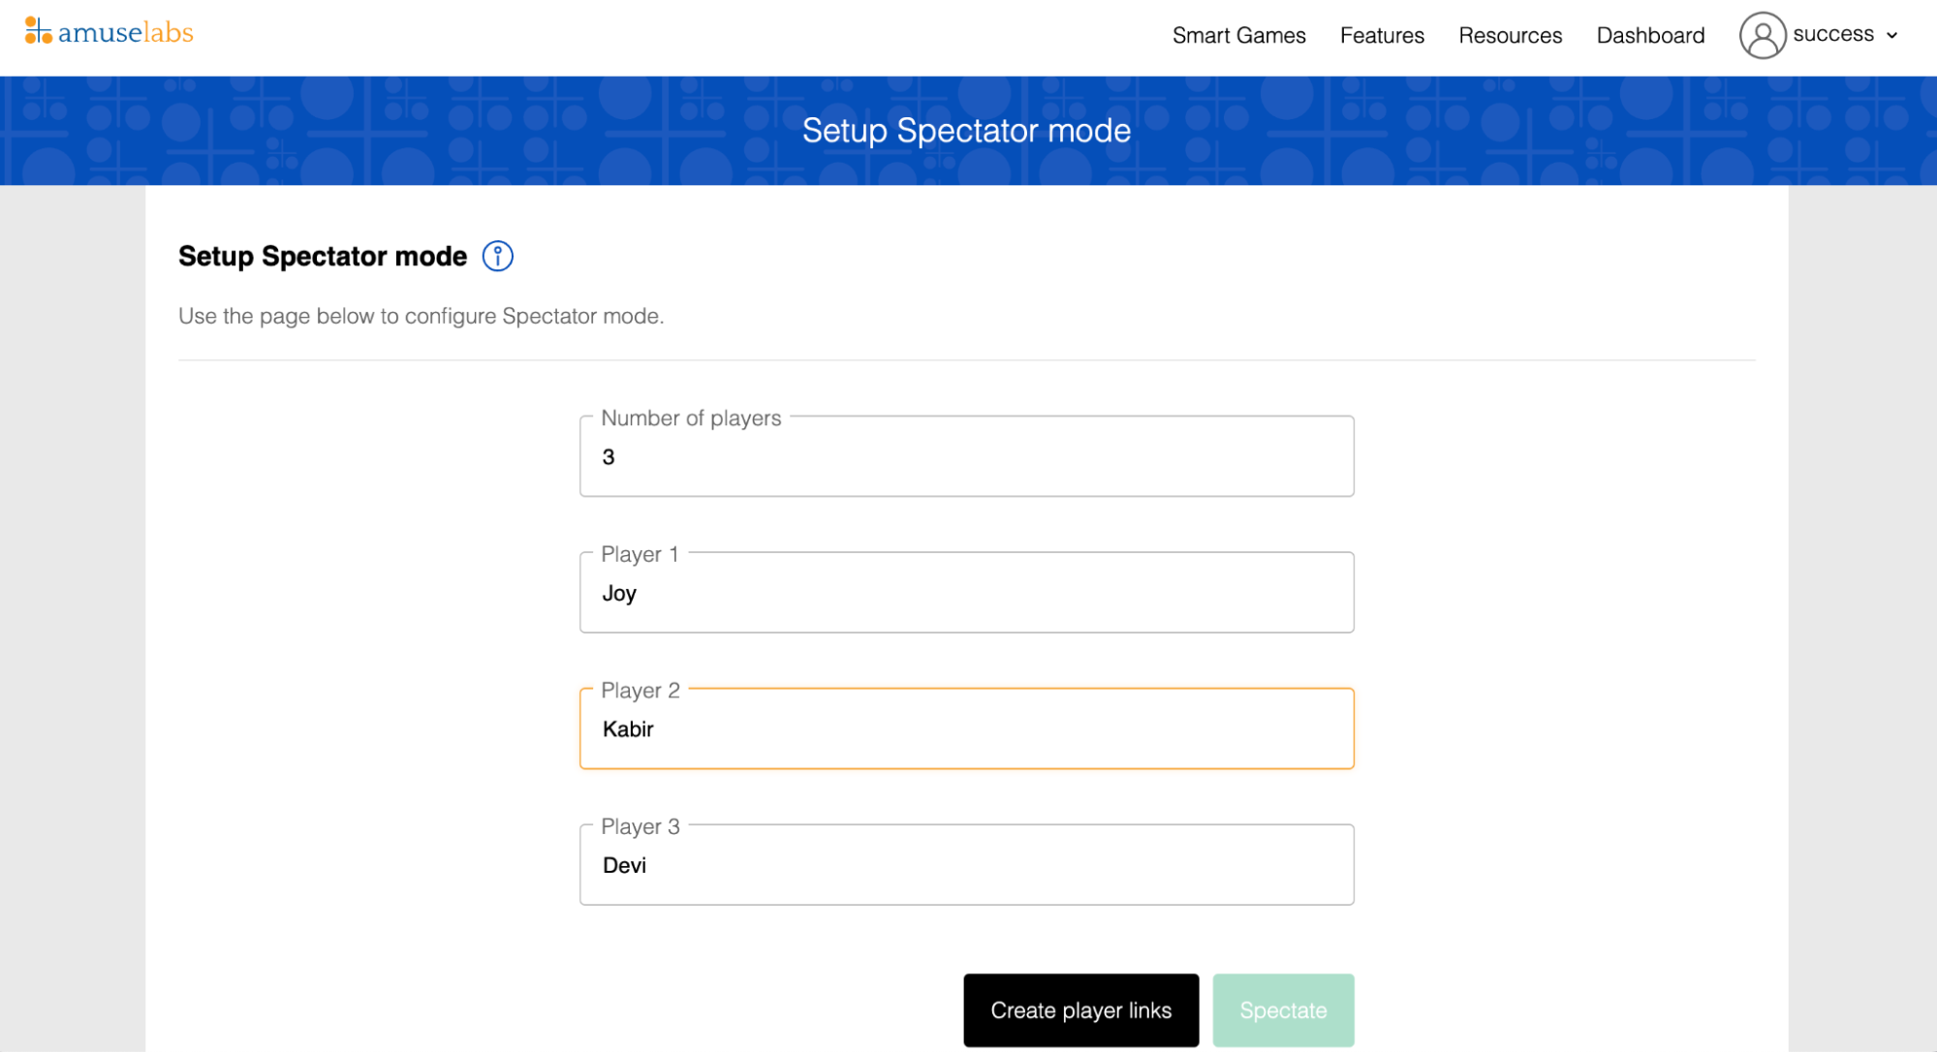This screenshot has width=1937, height=1053.
Task: Click the Player 3 field label
Action: [x=640, y=826]
